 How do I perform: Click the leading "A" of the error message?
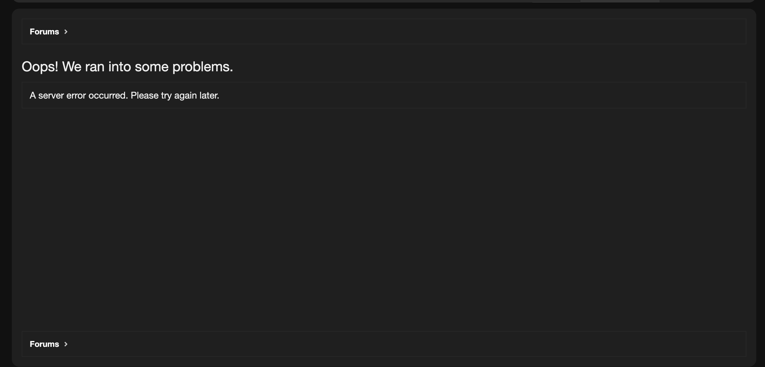click(33, 95)
